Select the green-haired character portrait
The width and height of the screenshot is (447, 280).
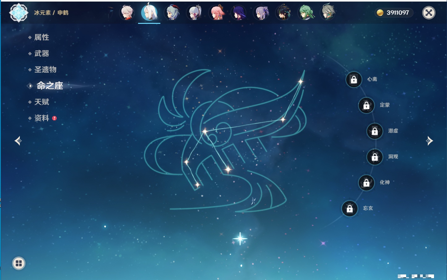306,13
